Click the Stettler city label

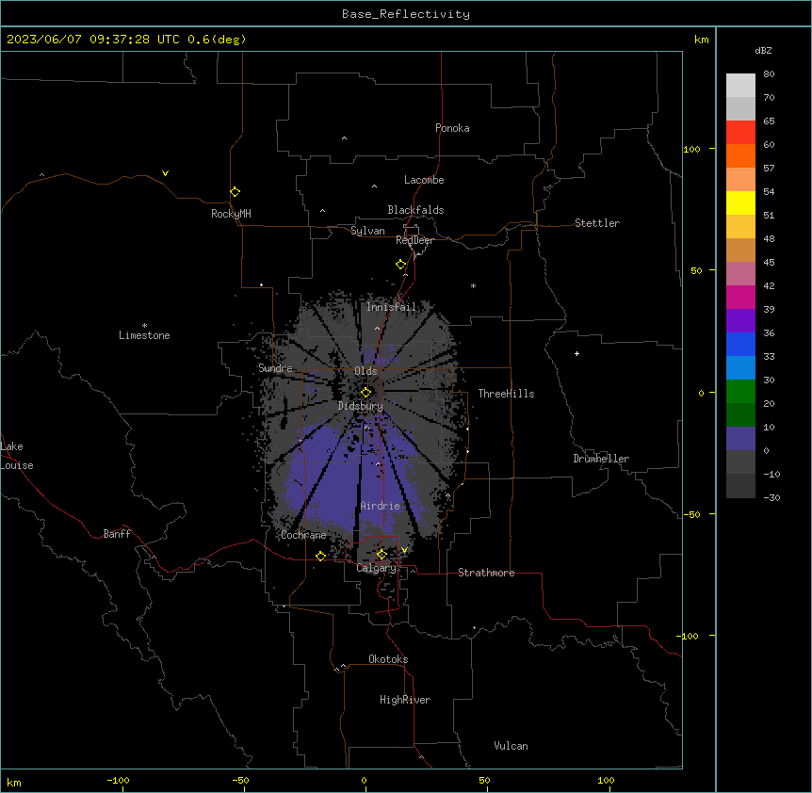(x=597, y=223)
